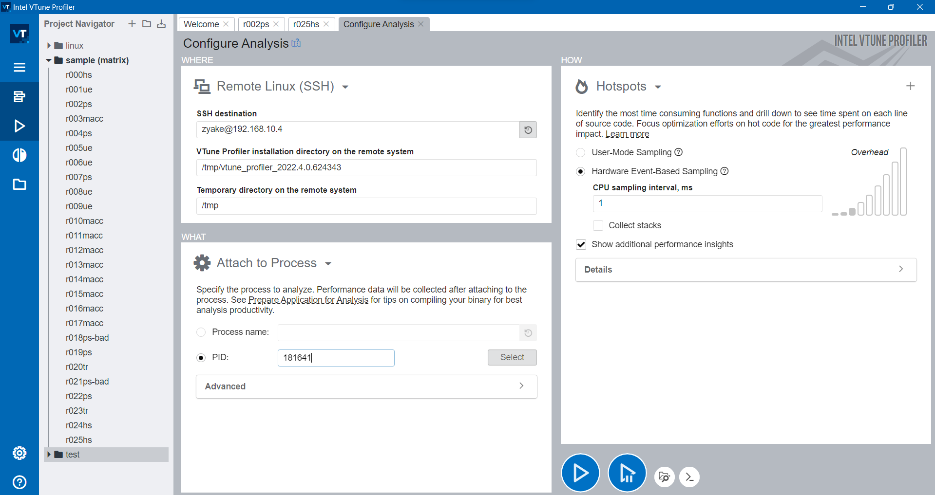Expand the Advanced section
Image resolution: width=935 pixels, height=495 pixels.
pyautogui.click(x=366, y=386)
